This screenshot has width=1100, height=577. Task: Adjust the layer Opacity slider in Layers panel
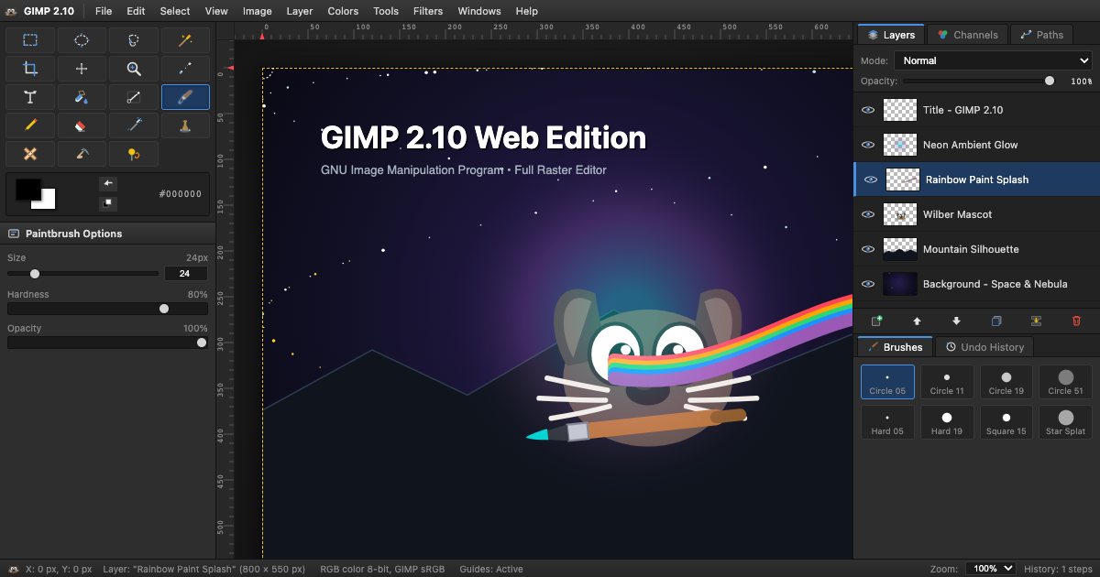pos(979,81)
